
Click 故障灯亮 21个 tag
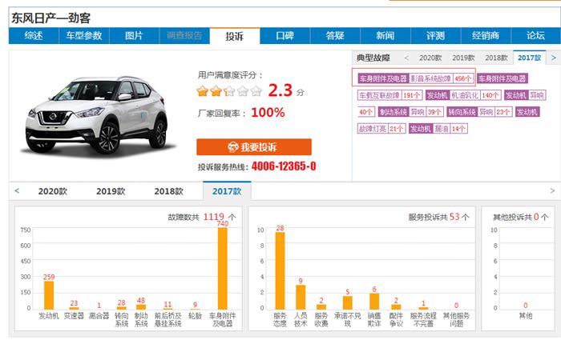[x=381, y=129]
